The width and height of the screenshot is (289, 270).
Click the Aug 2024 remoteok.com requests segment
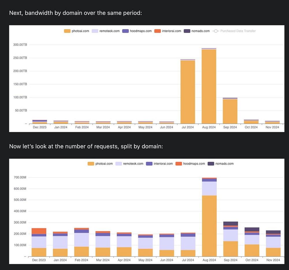209,188
